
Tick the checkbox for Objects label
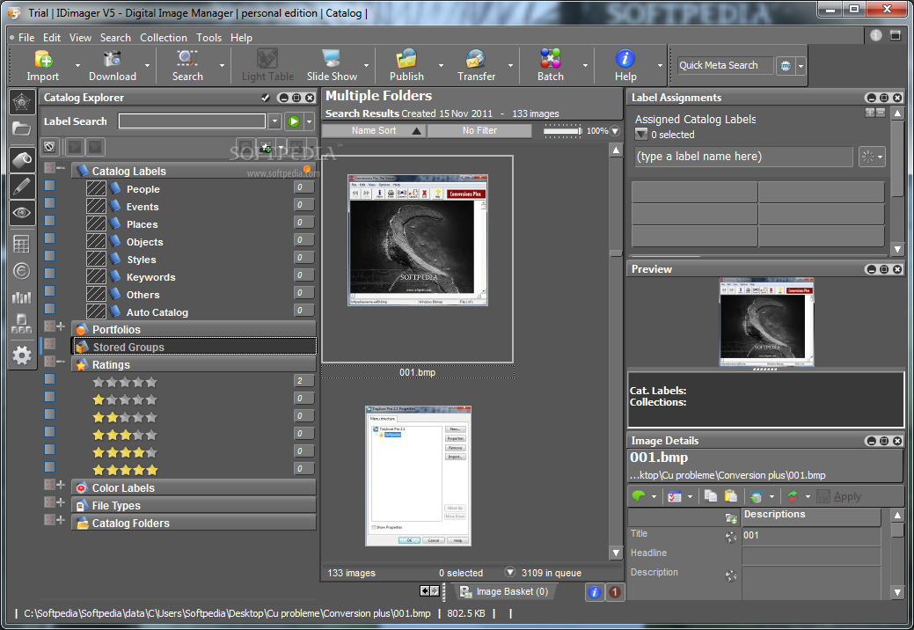coord(50,238)
